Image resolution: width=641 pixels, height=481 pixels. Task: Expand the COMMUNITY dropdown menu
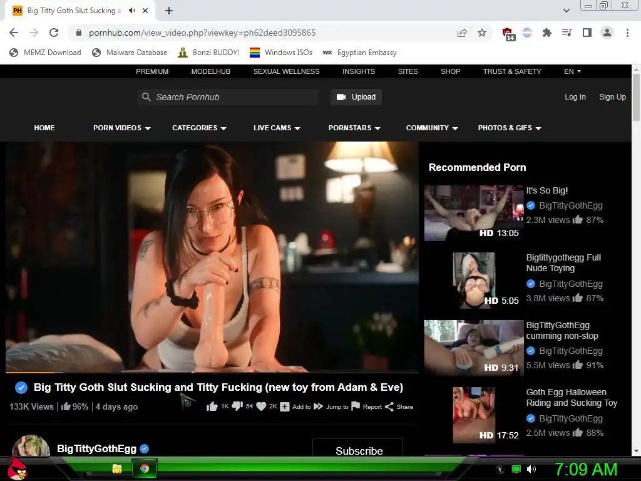click(x=432, y=128)
